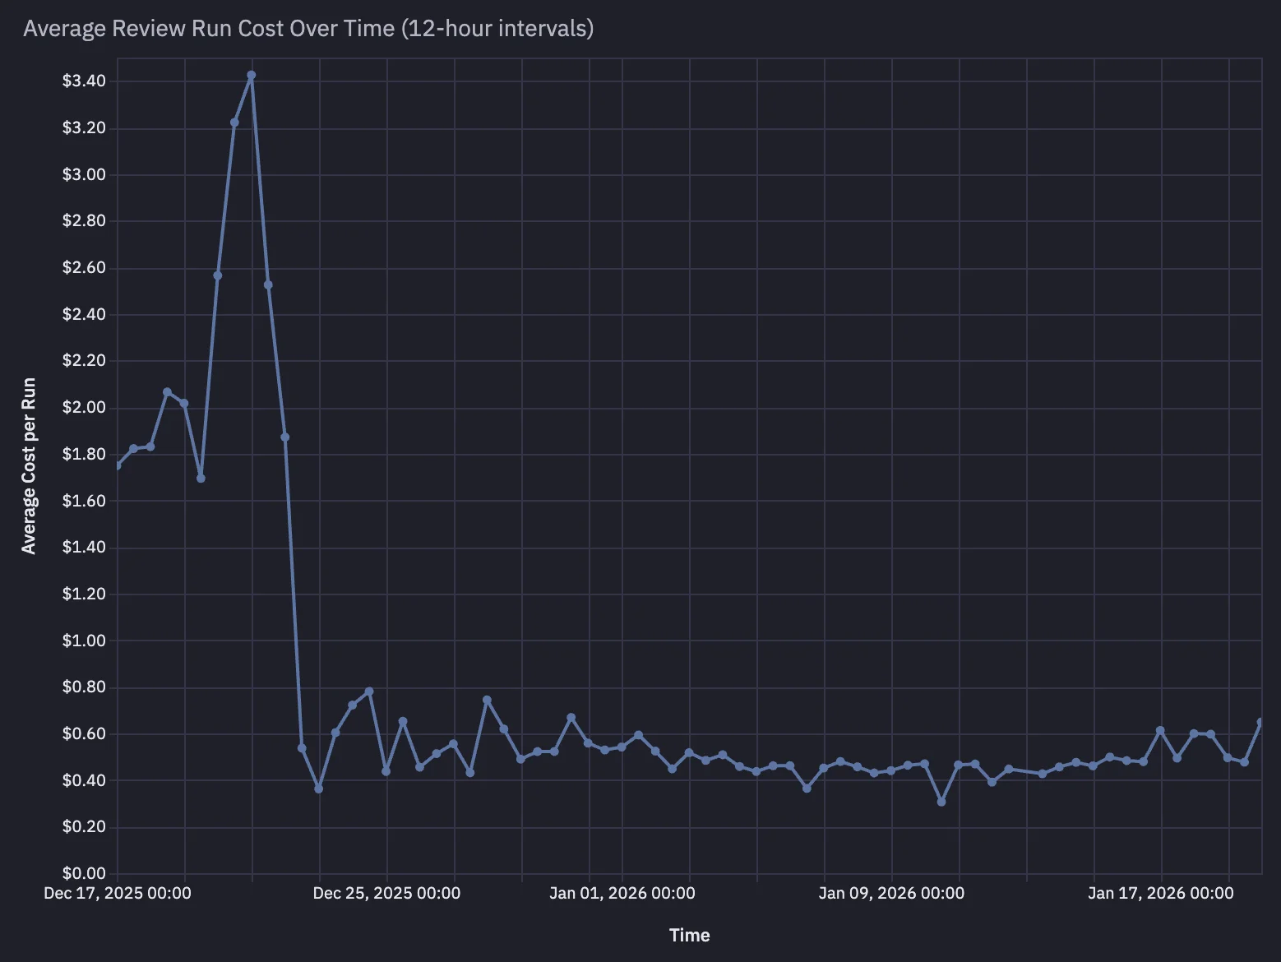Select the 'Dec 17, 2025 00:00' axis label
The width and height of the screenshot is (1281, 962).
point(118,894)
